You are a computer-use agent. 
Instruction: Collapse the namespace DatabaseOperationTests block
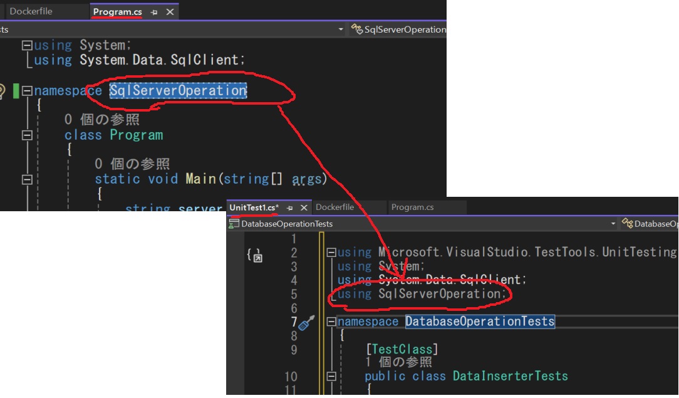point(331,322)
